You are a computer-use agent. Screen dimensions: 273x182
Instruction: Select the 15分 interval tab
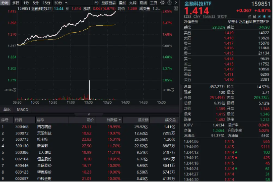[x=46, y=3]
